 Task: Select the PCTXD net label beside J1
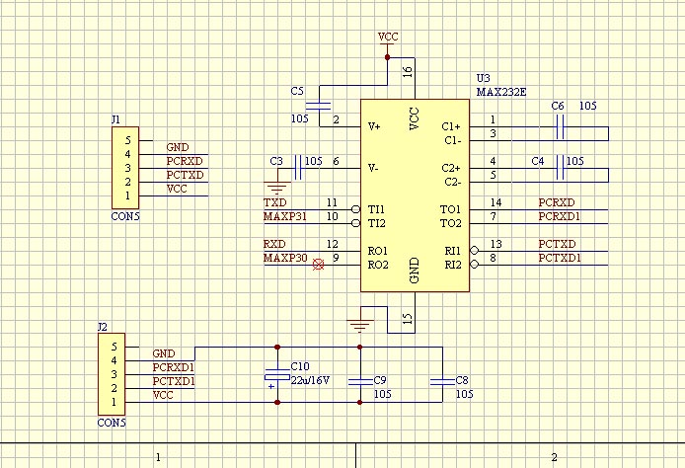pos(185,175)
